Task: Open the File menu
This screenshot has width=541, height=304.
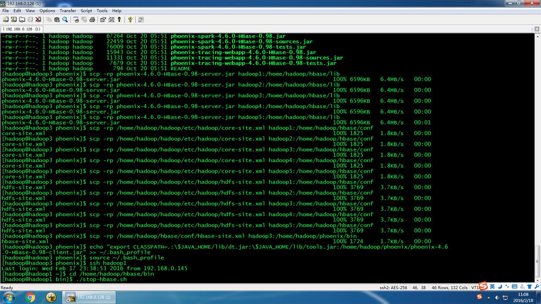Action: click(5, 11)
